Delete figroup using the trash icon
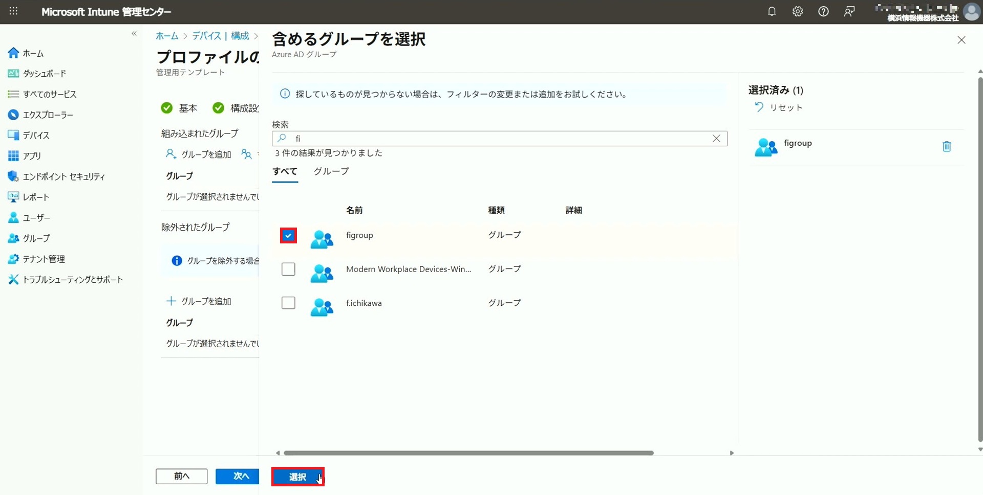Screen dimensions: 983x495 947,147
